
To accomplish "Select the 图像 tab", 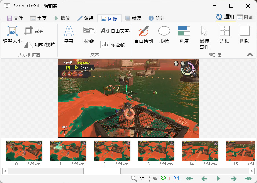I will 109,18.
